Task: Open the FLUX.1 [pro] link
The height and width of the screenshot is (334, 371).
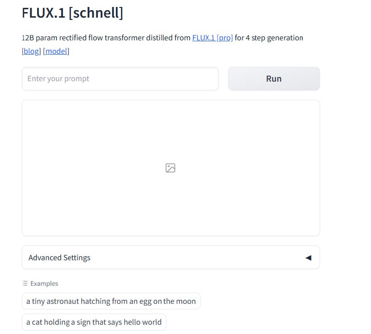Action: coord(212,38)
